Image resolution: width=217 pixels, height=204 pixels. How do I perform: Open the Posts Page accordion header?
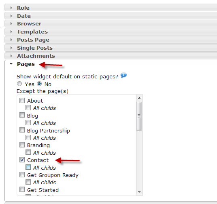coord(111,40)
